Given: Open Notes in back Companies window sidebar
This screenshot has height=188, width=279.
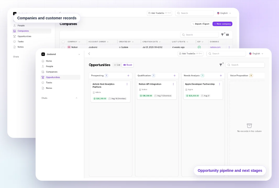Looking at the screenshot, I should (20, 47).
